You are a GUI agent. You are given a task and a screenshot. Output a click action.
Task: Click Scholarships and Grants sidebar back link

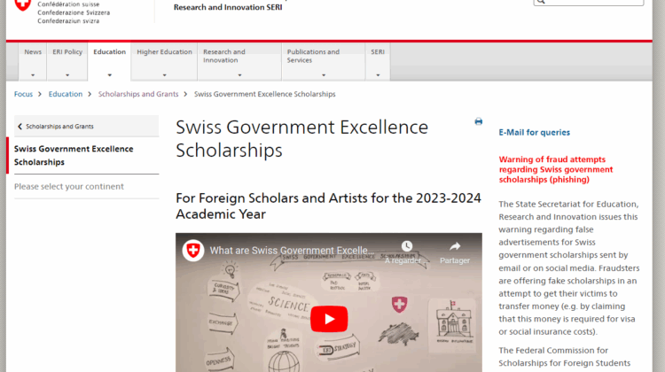(x=87, y=127)
